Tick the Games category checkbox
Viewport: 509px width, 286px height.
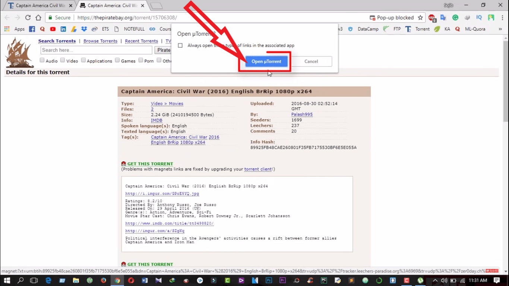[117, 60]
